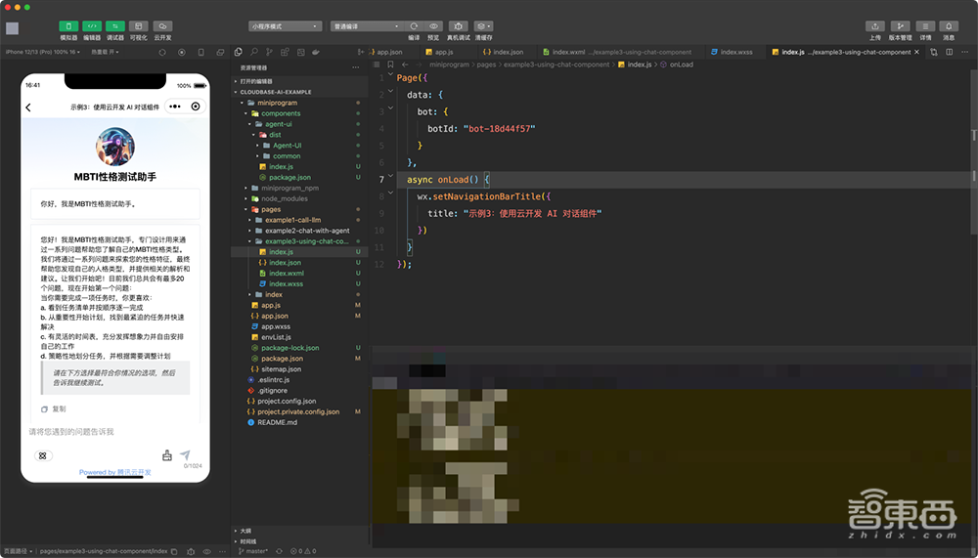Toggle the 模拟器 simulator panel button
This screenshot has width=978, height=558.
click(68, 25)
